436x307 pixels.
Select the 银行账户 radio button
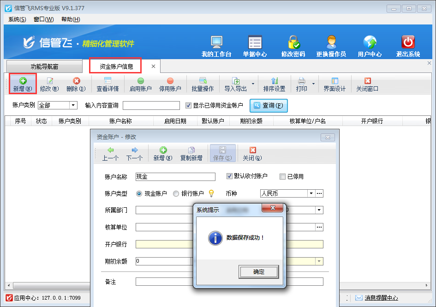(176, 194)
